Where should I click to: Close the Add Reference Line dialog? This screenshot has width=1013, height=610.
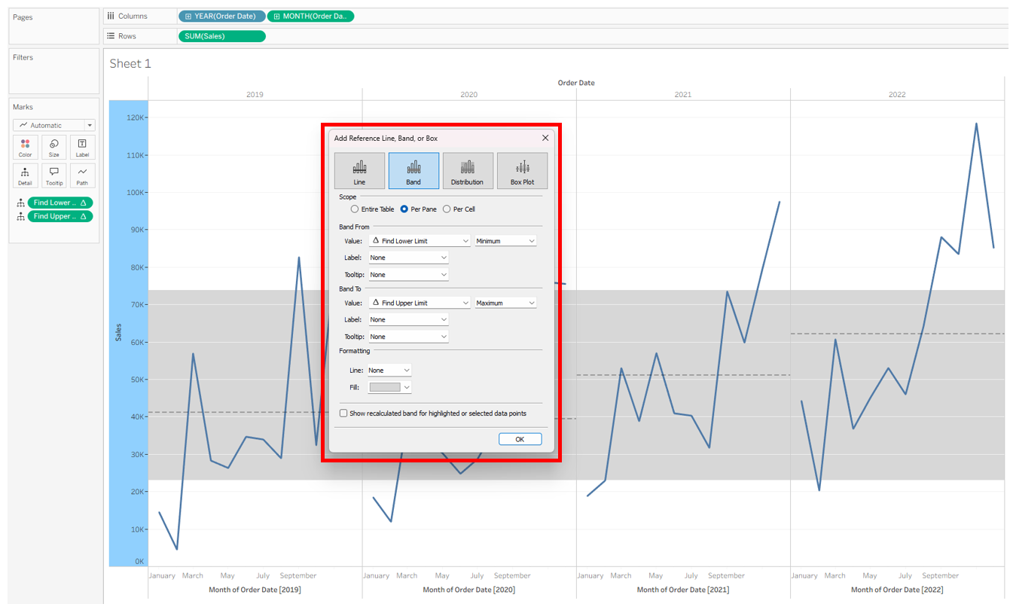pos(545,139)
